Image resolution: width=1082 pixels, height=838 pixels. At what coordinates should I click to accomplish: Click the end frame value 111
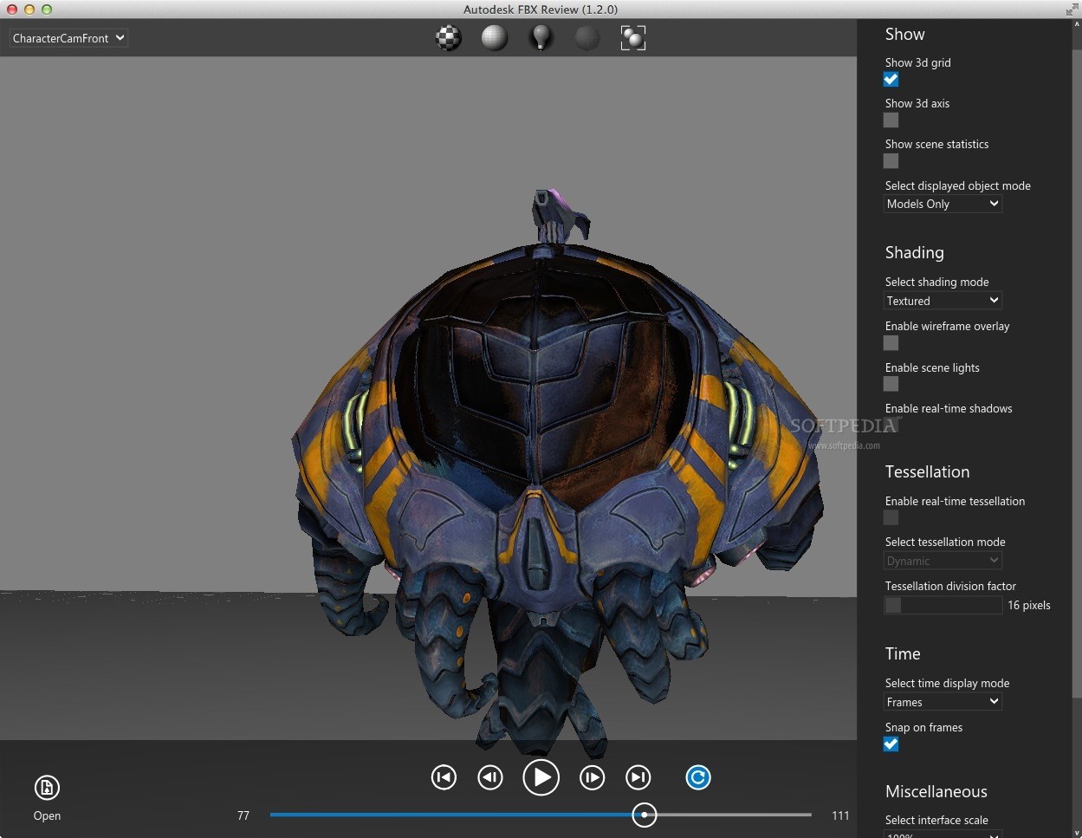click(840, 815)
